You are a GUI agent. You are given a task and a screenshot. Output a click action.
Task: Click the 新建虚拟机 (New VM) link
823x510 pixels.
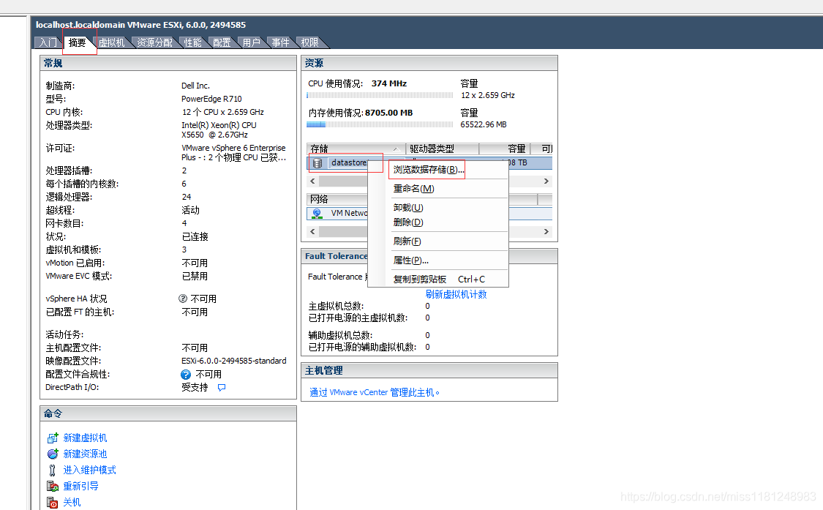tap(85, 438)
